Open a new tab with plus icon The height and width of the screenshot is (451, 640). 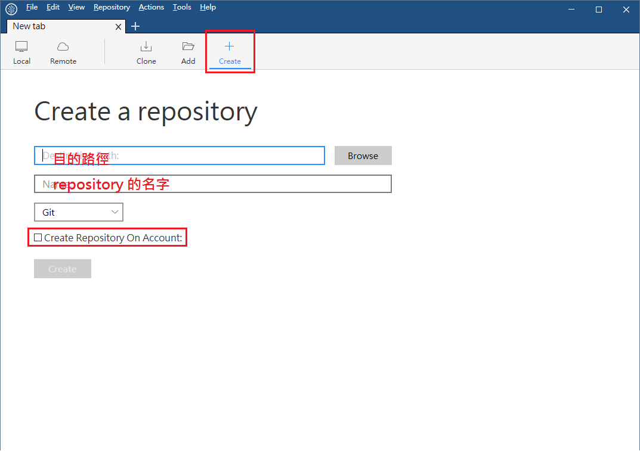[x=135, y=26]
